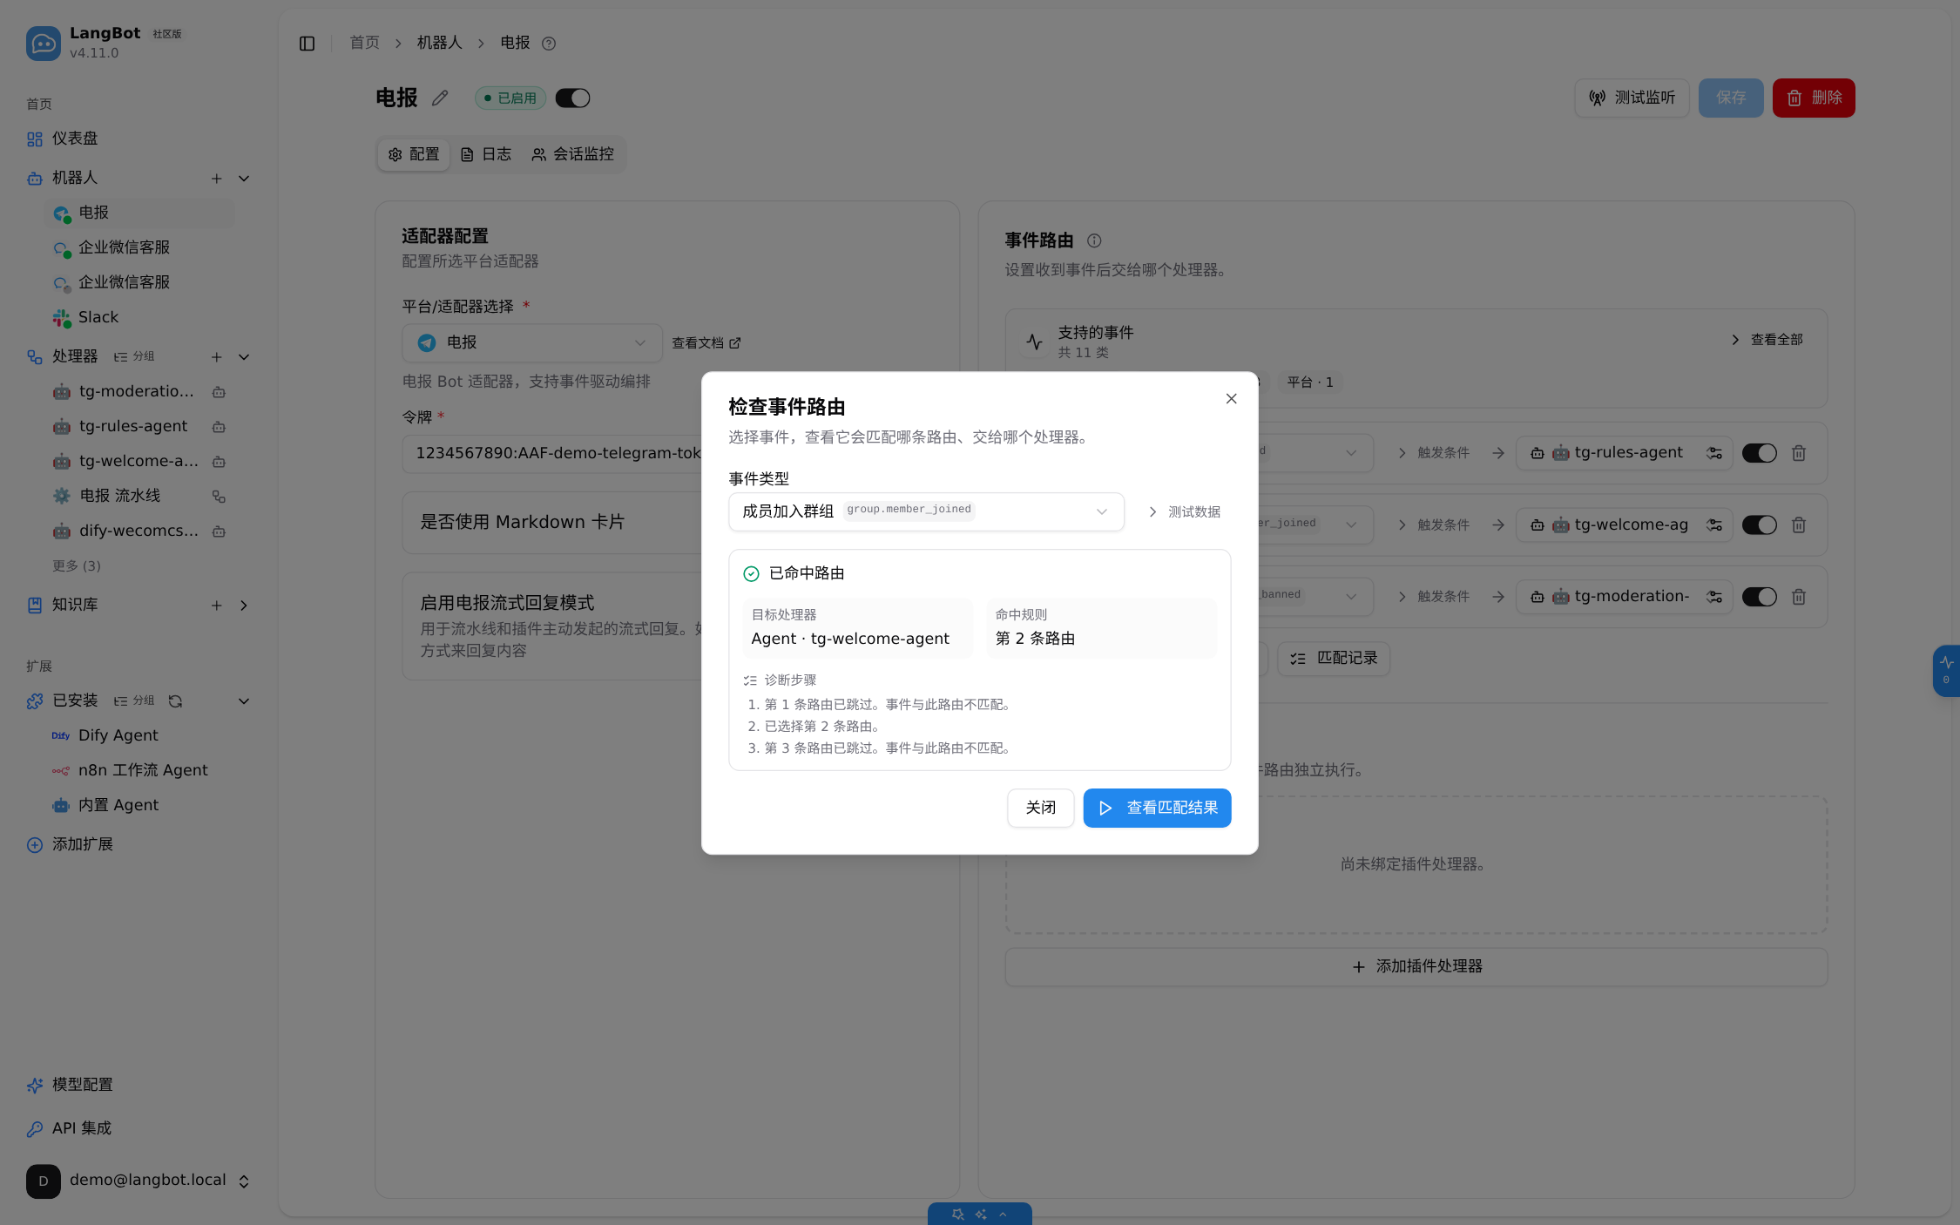1960x1225 pixels.
Task: Switch to the 会话监控 tab
Action: pyautogui.click(x=573, y=154)
